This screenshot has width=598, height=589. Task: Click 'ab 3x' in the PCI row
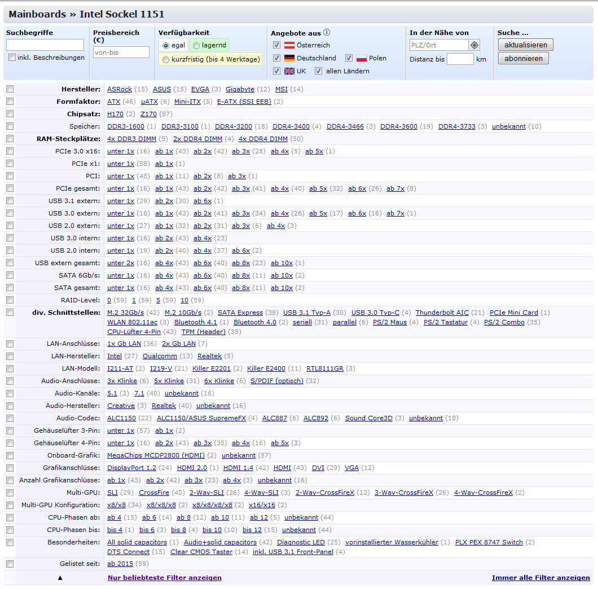(x=237, y=176)
